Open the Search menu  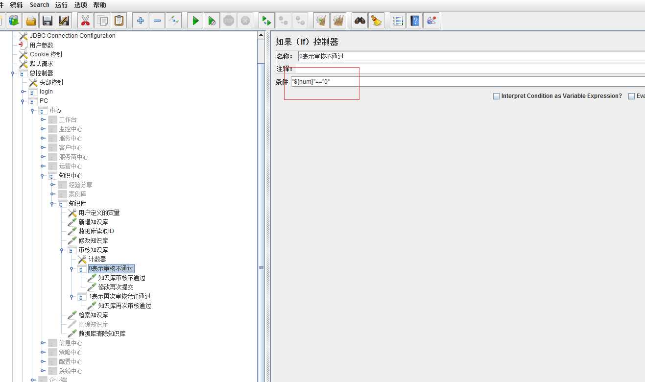[x=39, y=5]
